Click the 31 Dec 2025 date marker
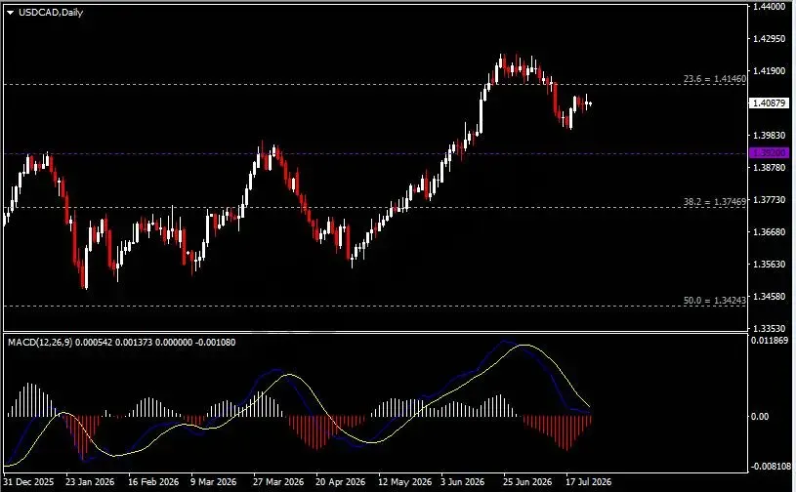Screen dimensions: 796x492 point(28,481)
